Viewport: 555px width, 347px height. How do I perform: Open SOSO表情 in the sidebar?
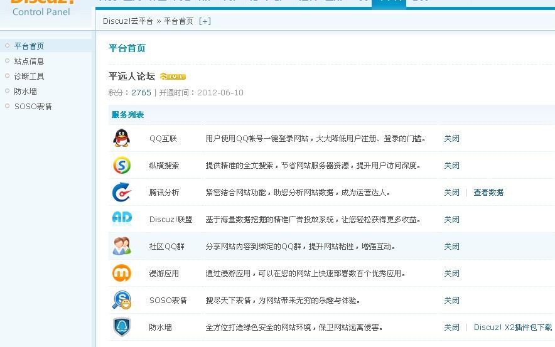(x=33, y=106)
